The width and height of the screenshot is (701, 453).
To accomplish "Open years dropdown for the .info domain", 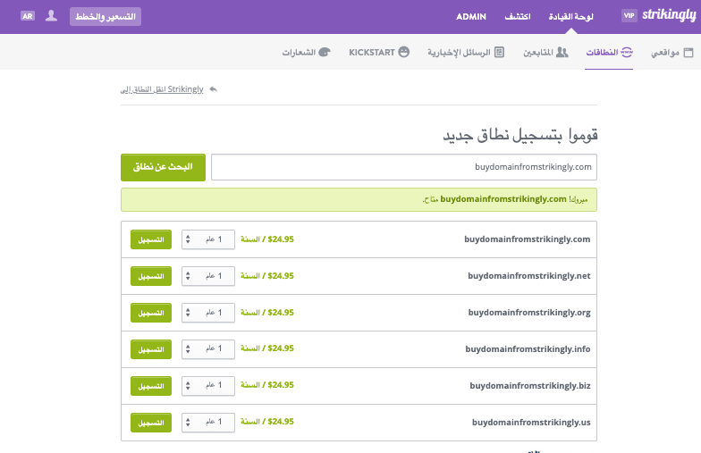I will [x=208, y=349].
